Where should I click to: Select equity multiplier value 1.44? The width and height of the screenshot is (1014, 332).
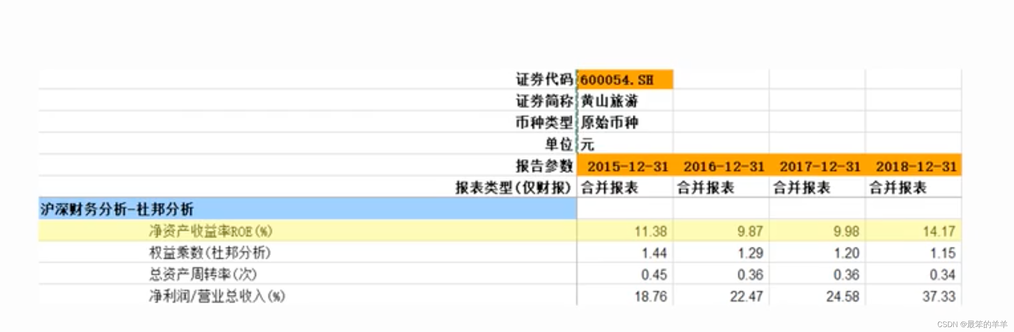(x=654, y=253)
